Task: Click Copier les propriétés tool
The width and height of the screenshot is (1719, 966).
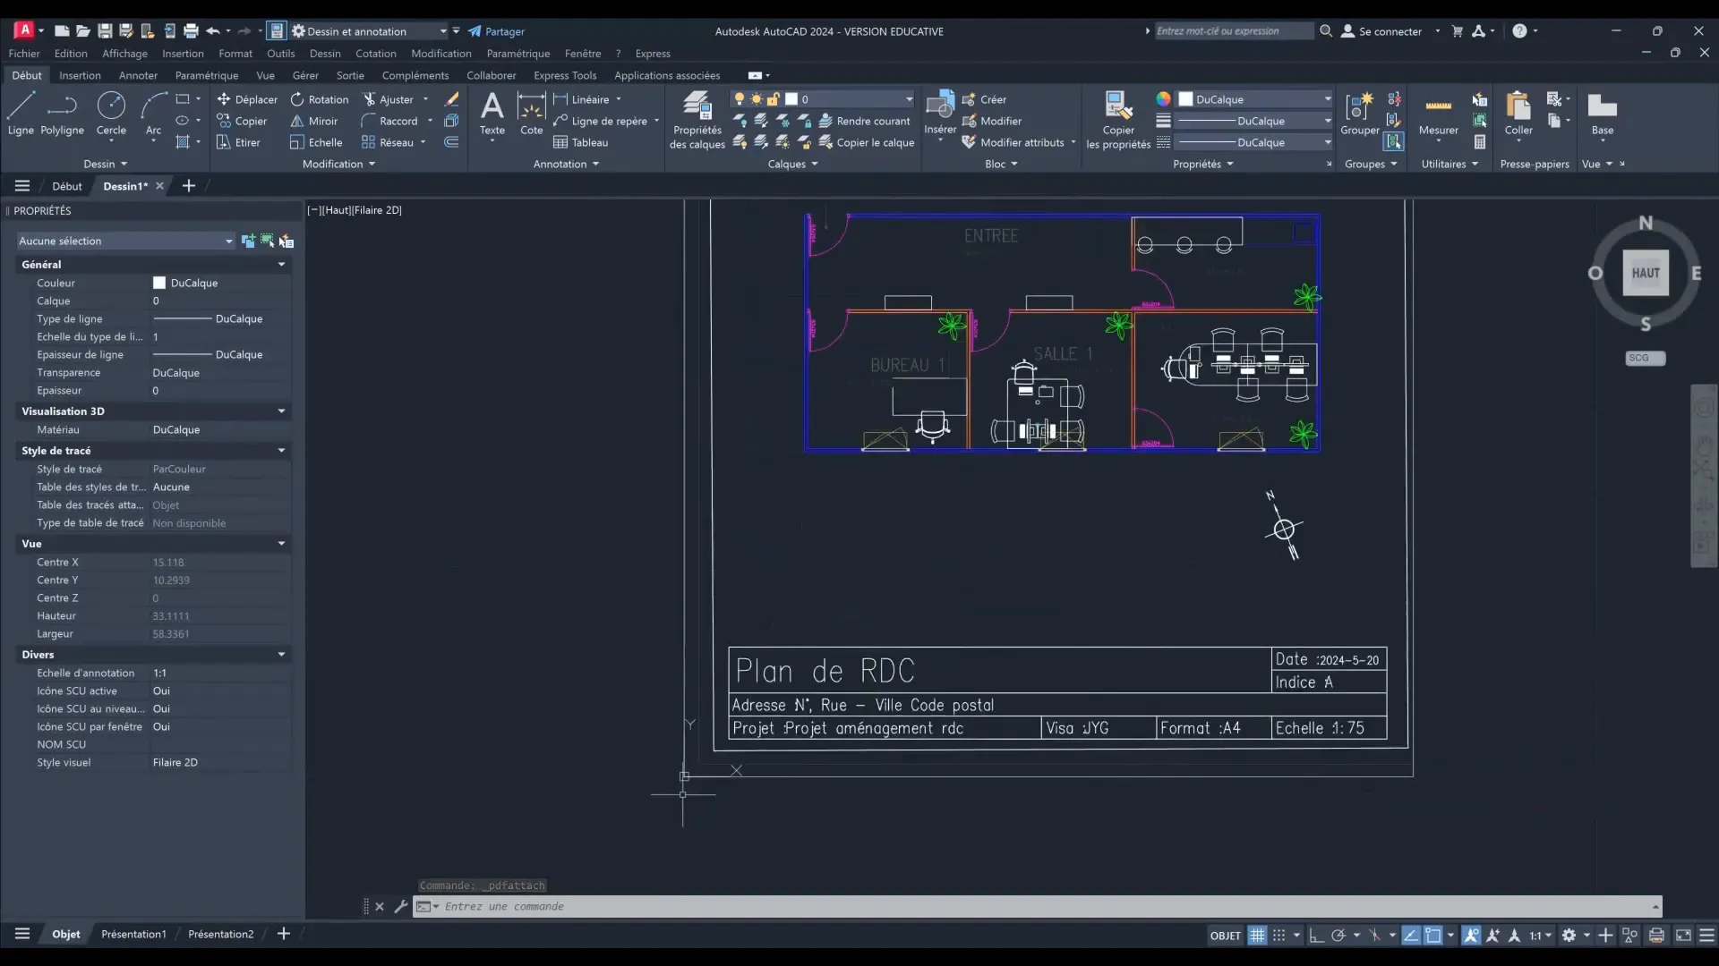Action: (1118, 120)
